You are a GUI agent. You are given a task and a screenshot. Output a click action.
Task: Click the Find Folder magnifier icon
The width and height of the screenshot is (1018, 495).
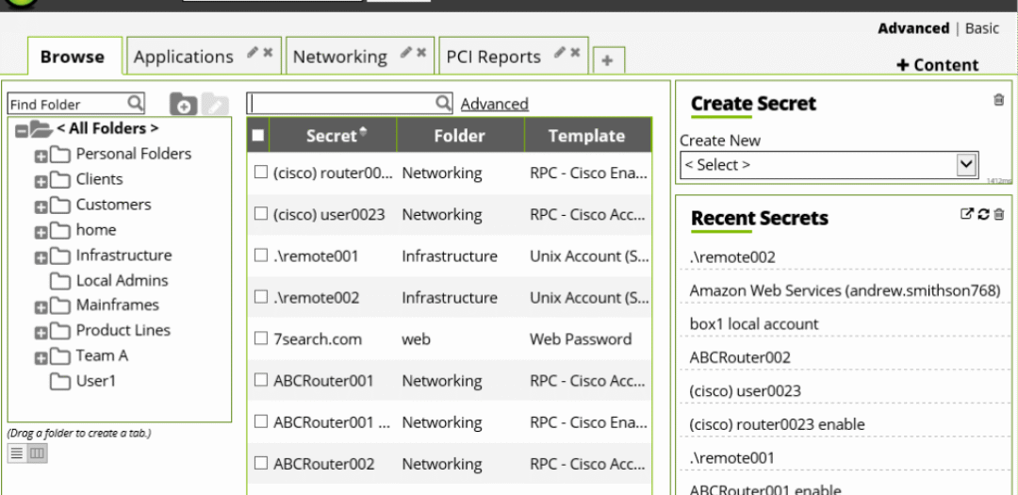click(135, 103)
